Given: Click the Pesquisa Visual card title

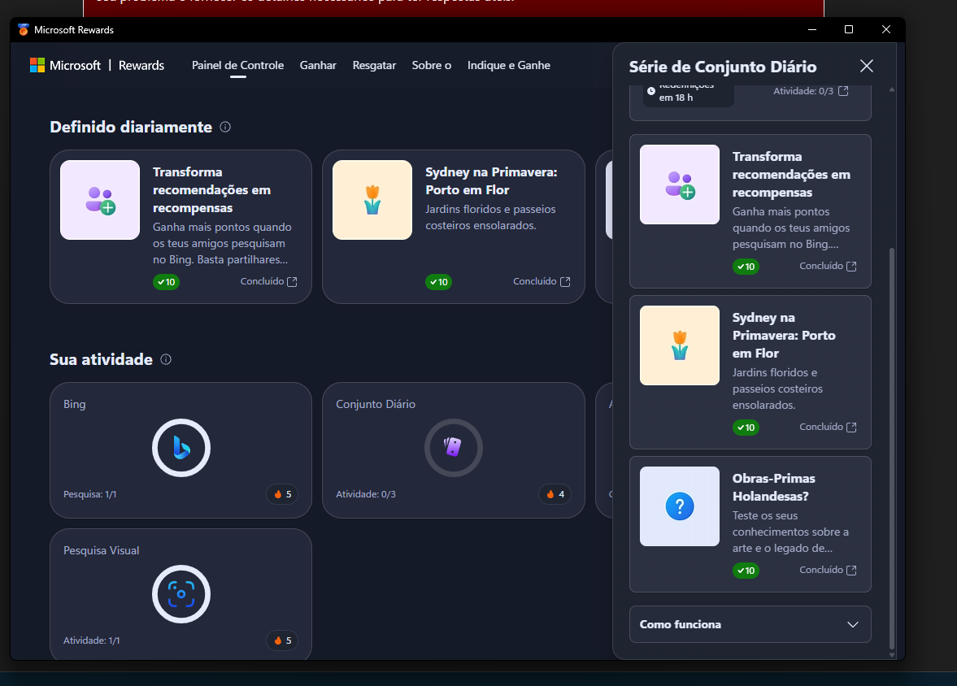Looking at the screenshot, I should [102, 550].
